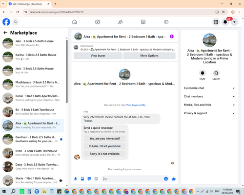Expand the Privacy & support section
Screen dimensions: 244x195
point(209,113)
